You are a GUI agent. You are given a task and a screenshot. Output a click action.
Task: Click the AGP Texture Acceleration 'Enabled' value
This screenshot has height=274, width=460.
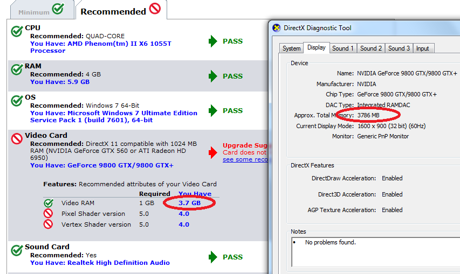(392, 210)
